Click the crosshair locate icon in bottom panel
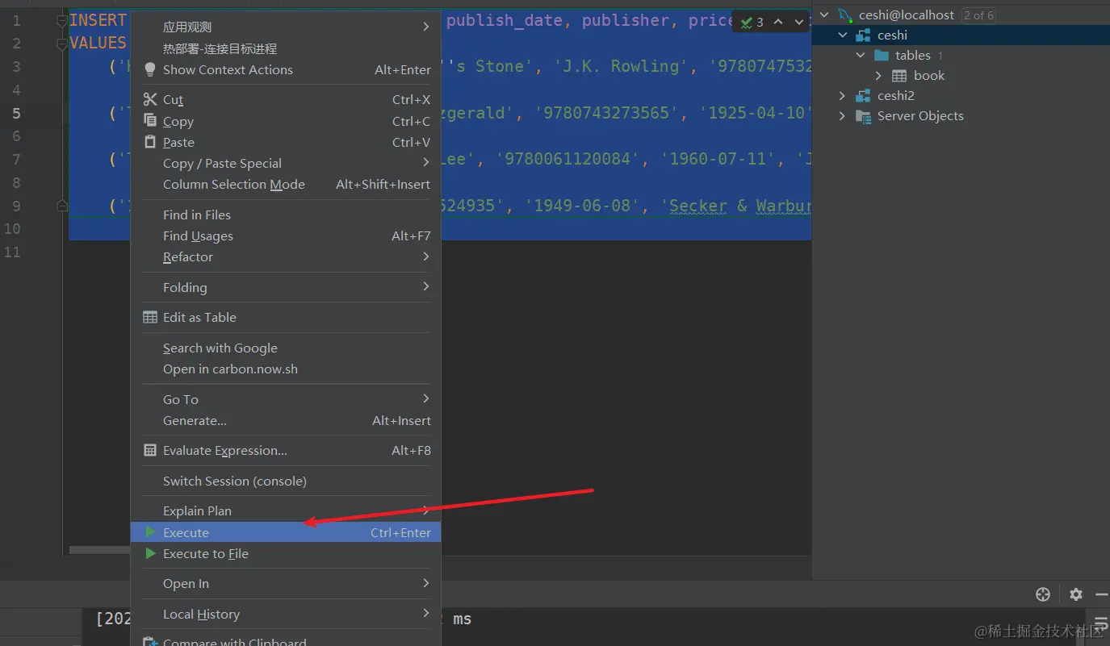 click(1043, 594)
